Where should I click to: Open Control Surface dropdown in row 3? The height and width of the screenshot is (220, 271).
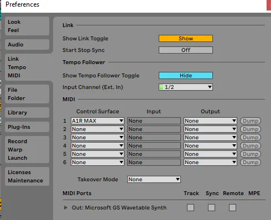(x=97, y=137)
